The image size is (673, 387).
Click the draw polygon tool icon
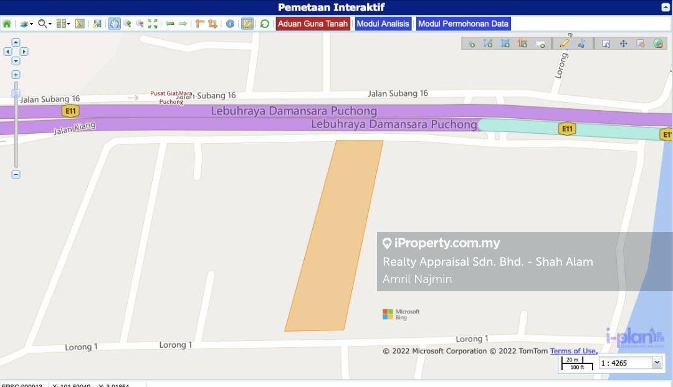[505, 43]
